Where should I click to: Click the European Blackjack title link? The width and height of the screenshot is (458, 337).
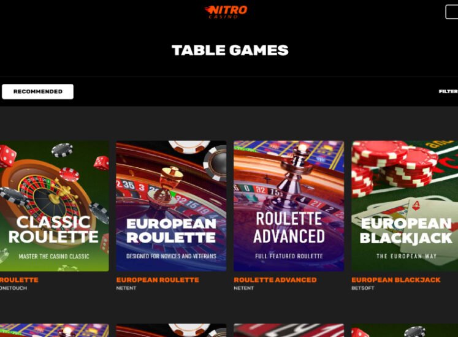pyautogui.click(x=396, y=280)
